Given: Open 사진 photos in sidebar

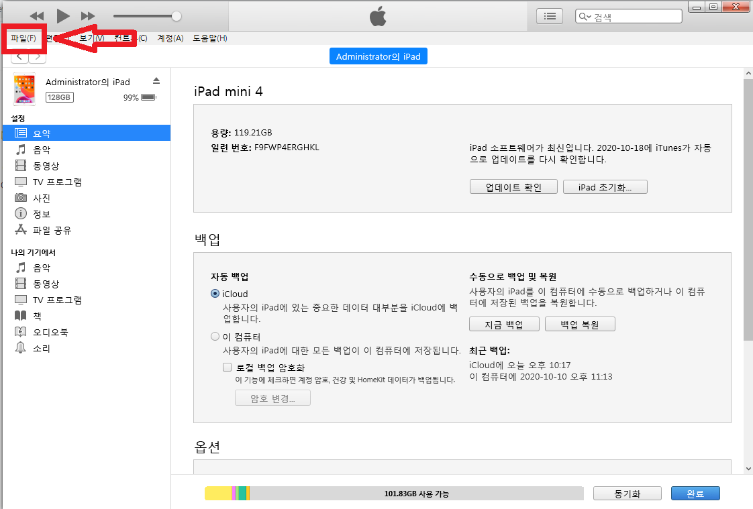Looking at the screenshot, I should pos(87,198).
